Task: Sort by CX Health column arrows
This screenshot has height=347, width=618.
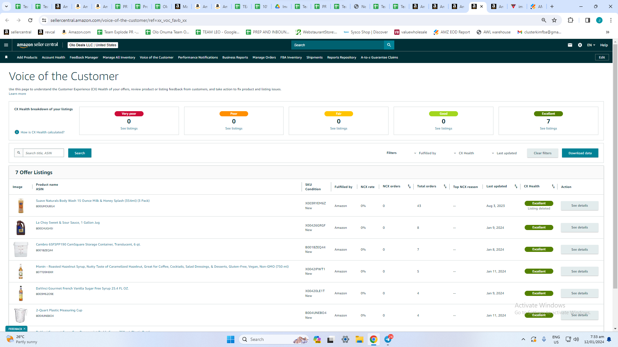Action: (553, 186)
